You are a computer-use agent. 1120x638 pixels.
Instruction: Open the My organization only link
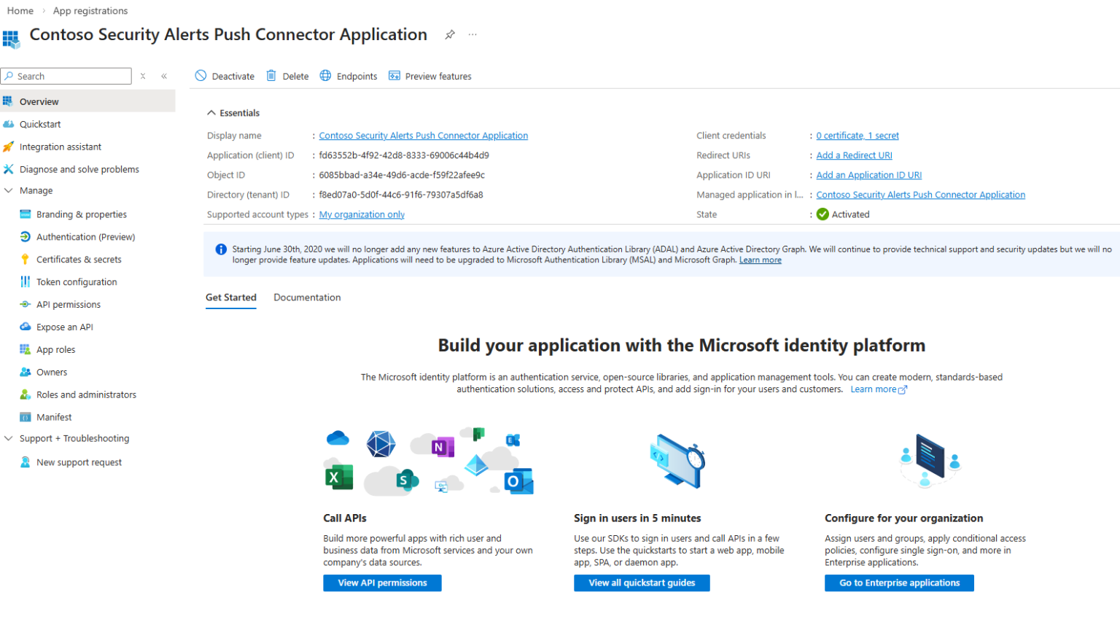362,214
